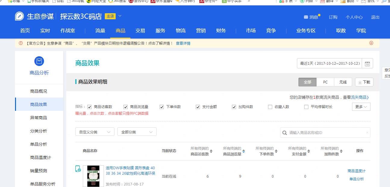This screenshot has width=390, height=187.
Task: Select 商品概况 in the left sidebar
Action: [39, 91]
